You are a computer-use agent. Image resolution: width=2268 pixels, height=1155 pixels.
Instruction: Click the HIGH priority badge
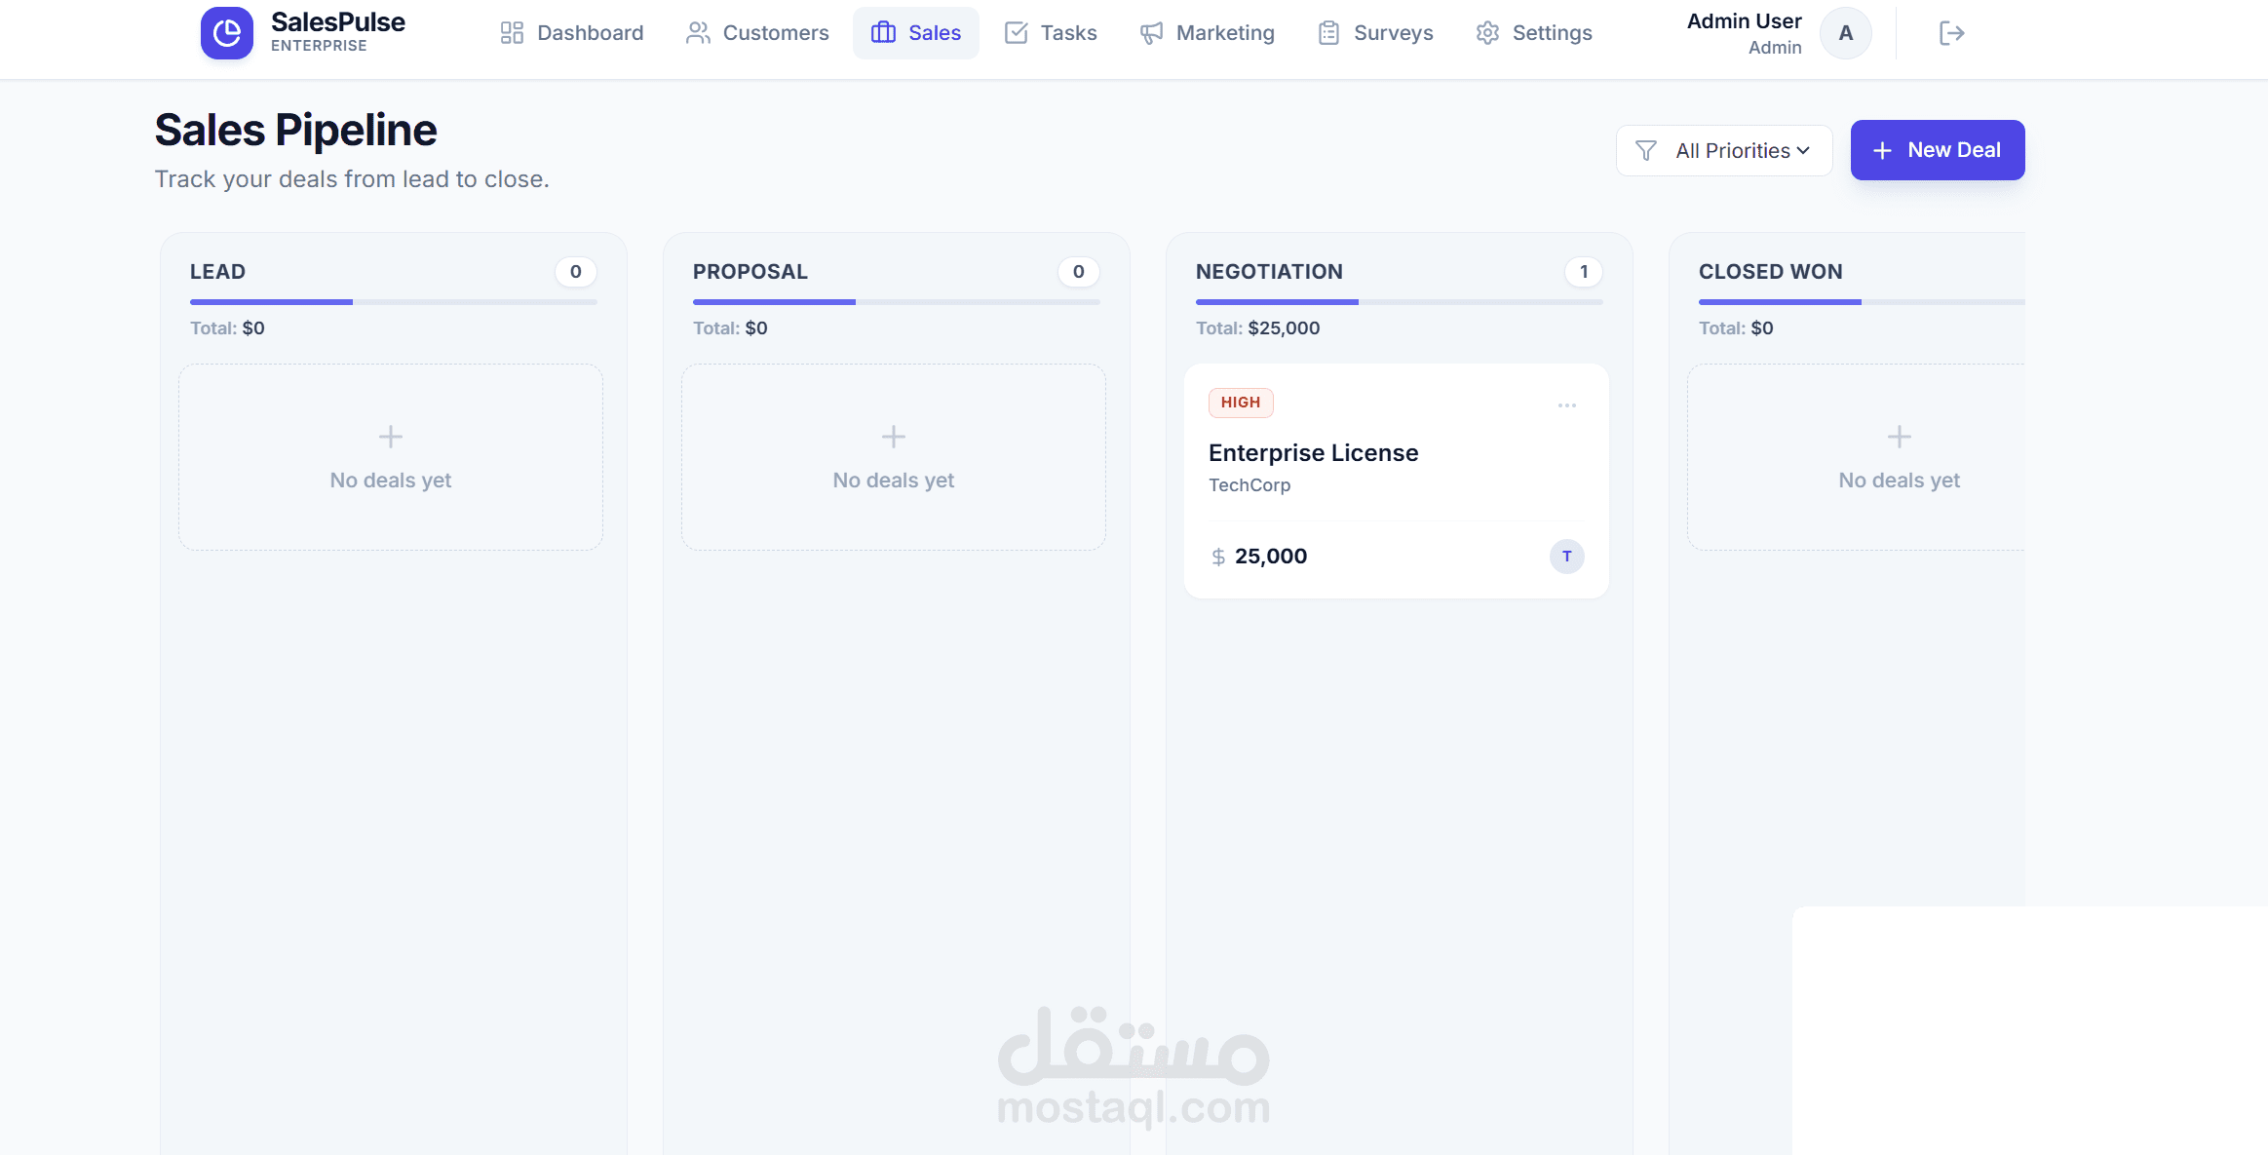(1240, 403)
